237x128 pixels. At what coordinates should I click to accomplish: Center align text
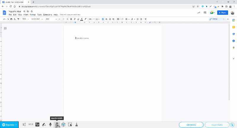point(106,19)
